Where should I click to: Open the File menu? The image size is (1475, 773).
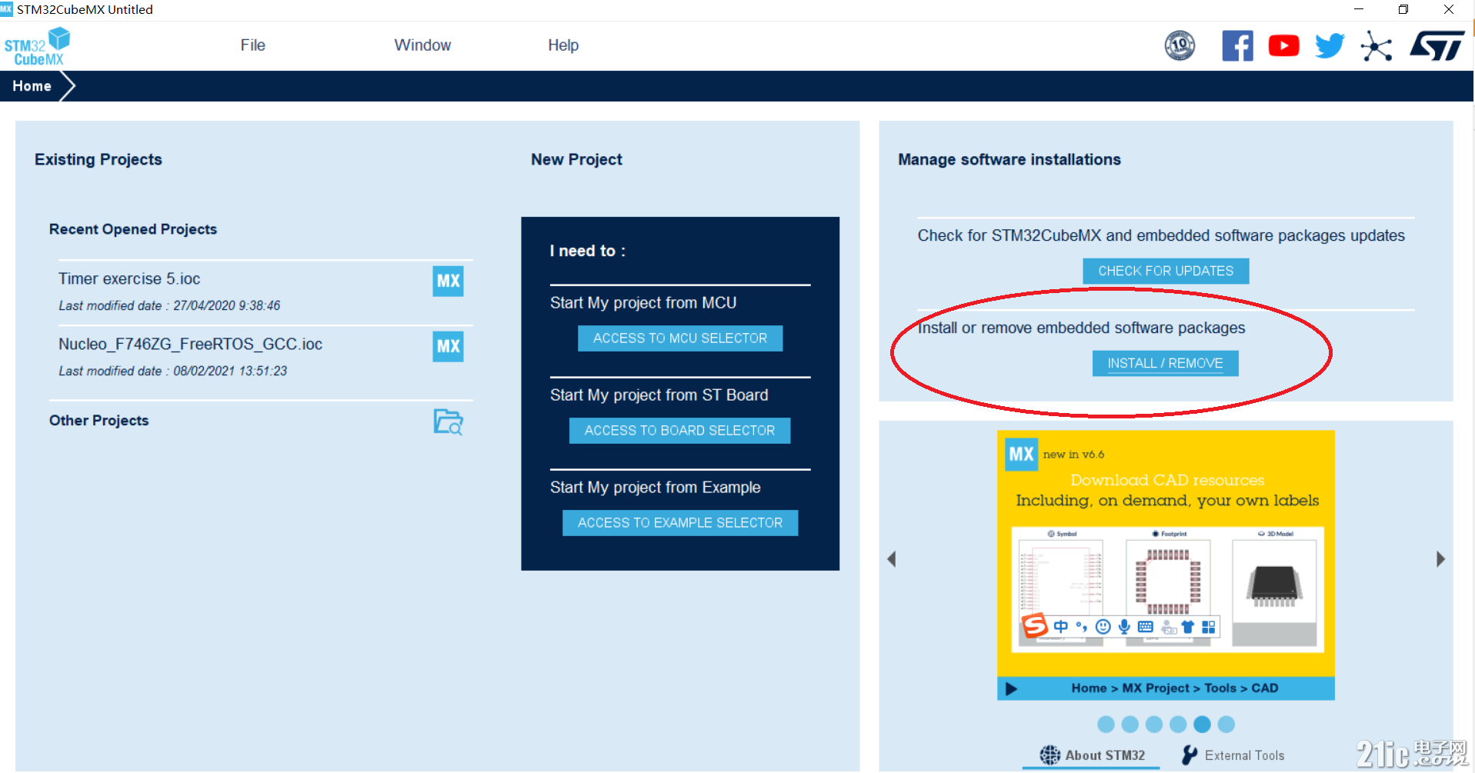point(252,45)
